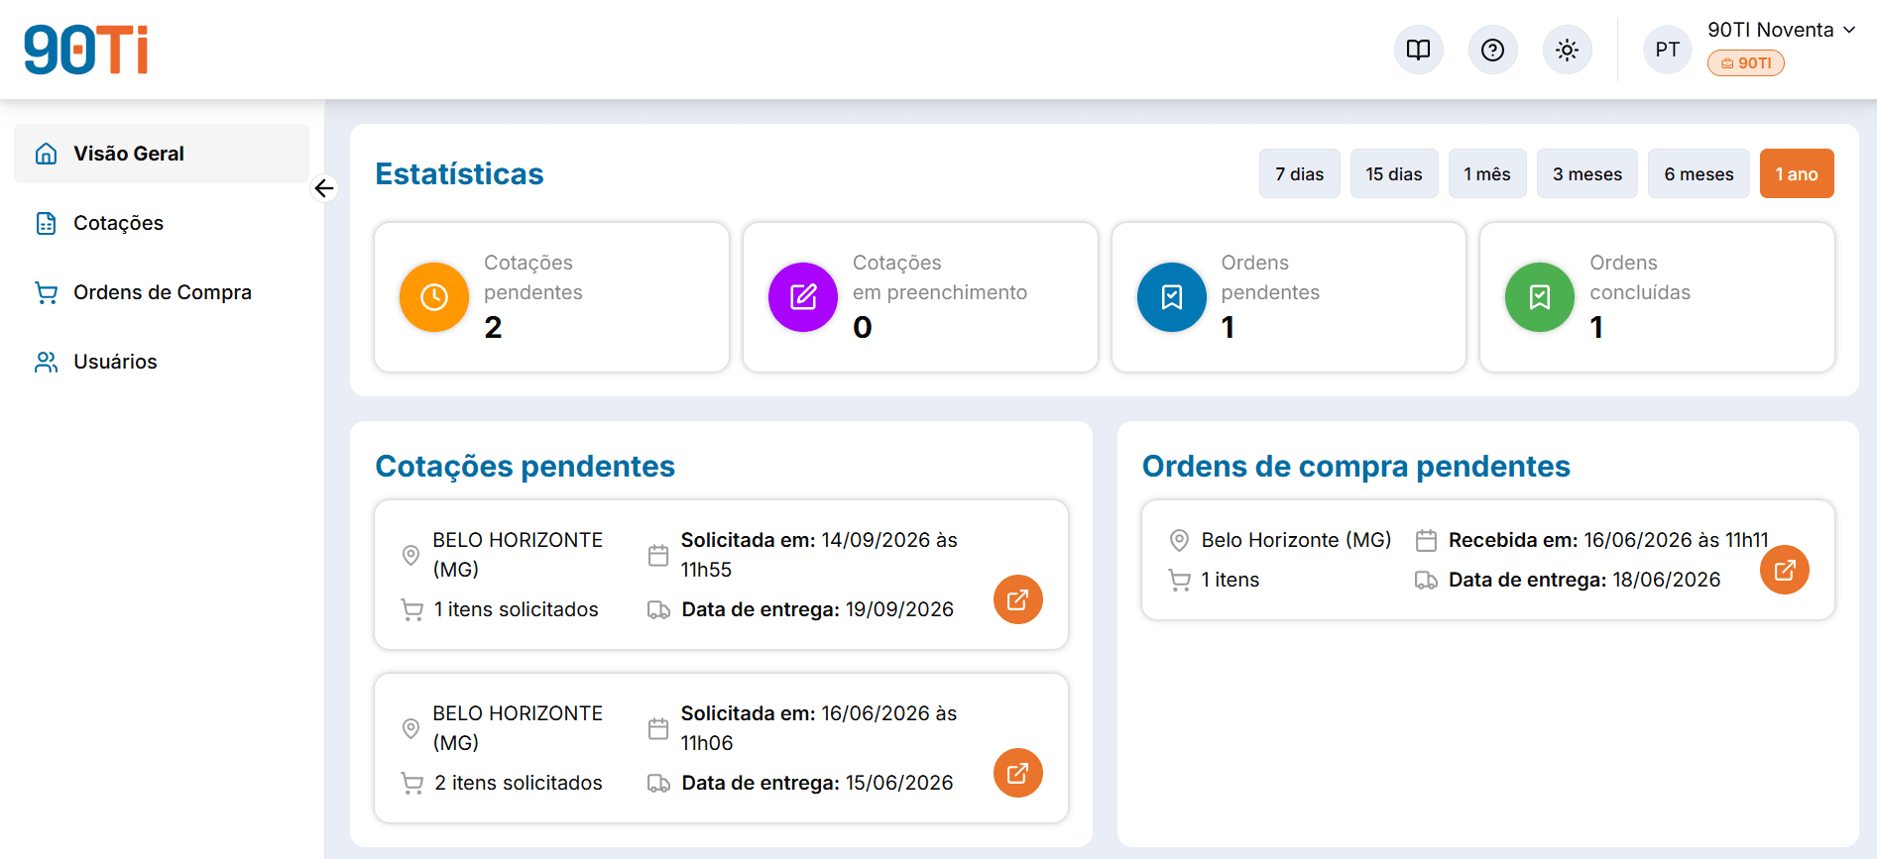Click the '1 itens' purchase order text
The width and height of the screenshot is (1877, 859).
point(1230,580)
